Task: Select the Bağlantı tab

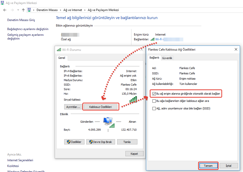Action: pyautogui.click(x=154, y=58)
